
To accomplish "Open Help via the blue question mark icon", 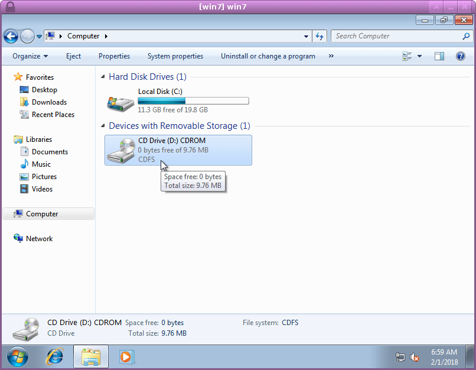I will tap(461, 56).
